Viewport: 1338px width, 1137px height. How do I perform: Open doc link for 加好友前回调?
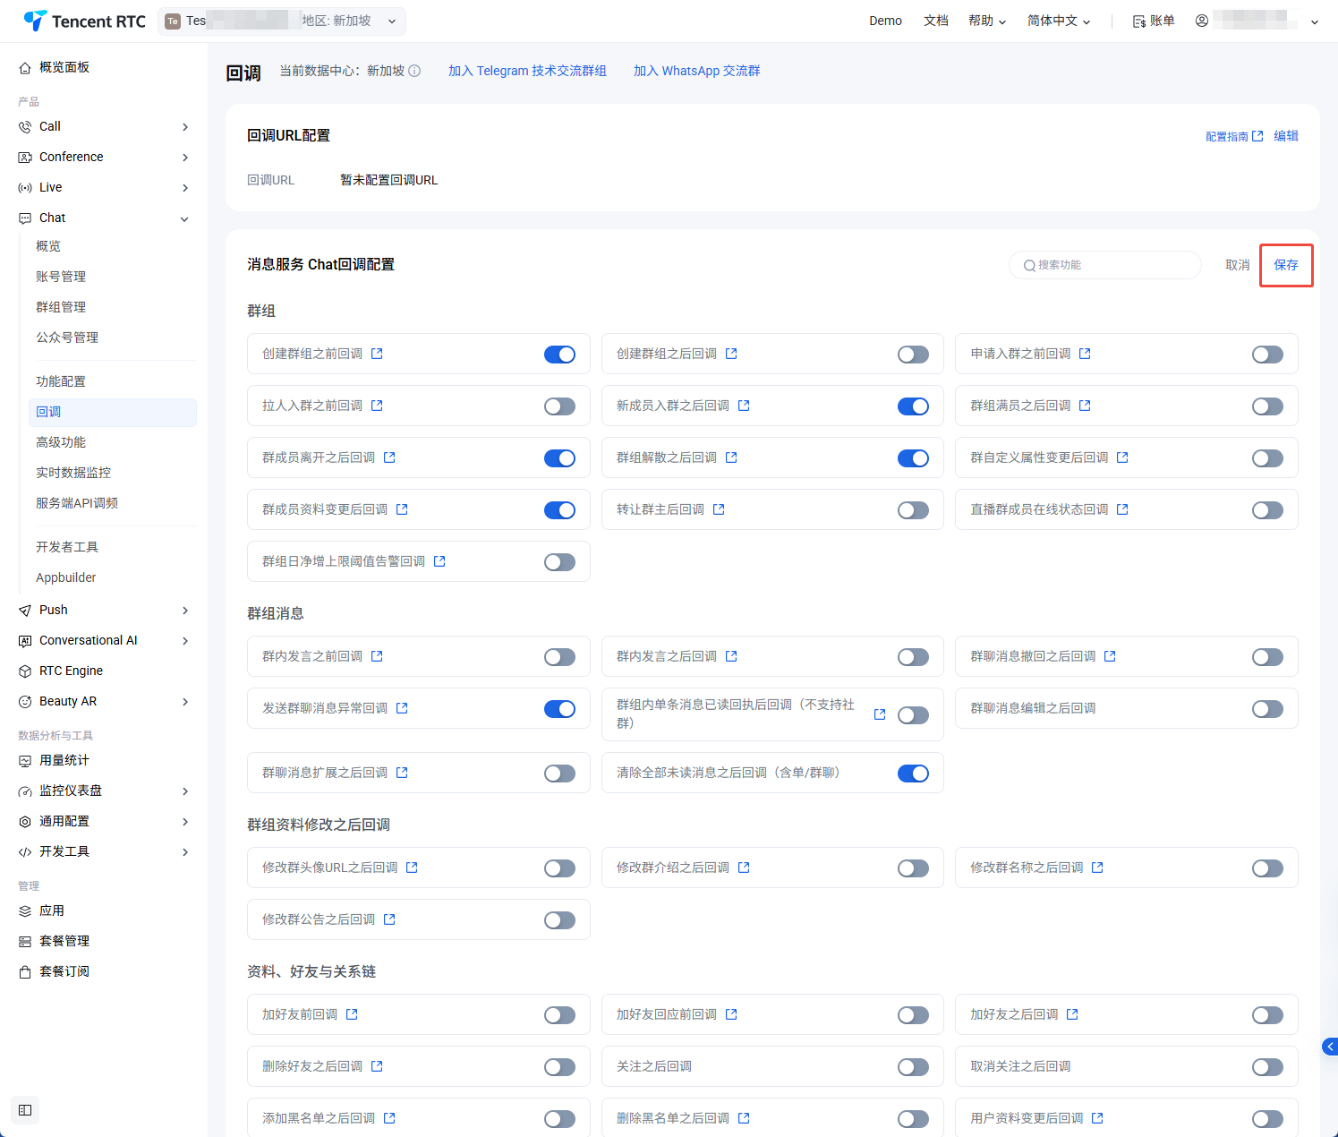352,1014
